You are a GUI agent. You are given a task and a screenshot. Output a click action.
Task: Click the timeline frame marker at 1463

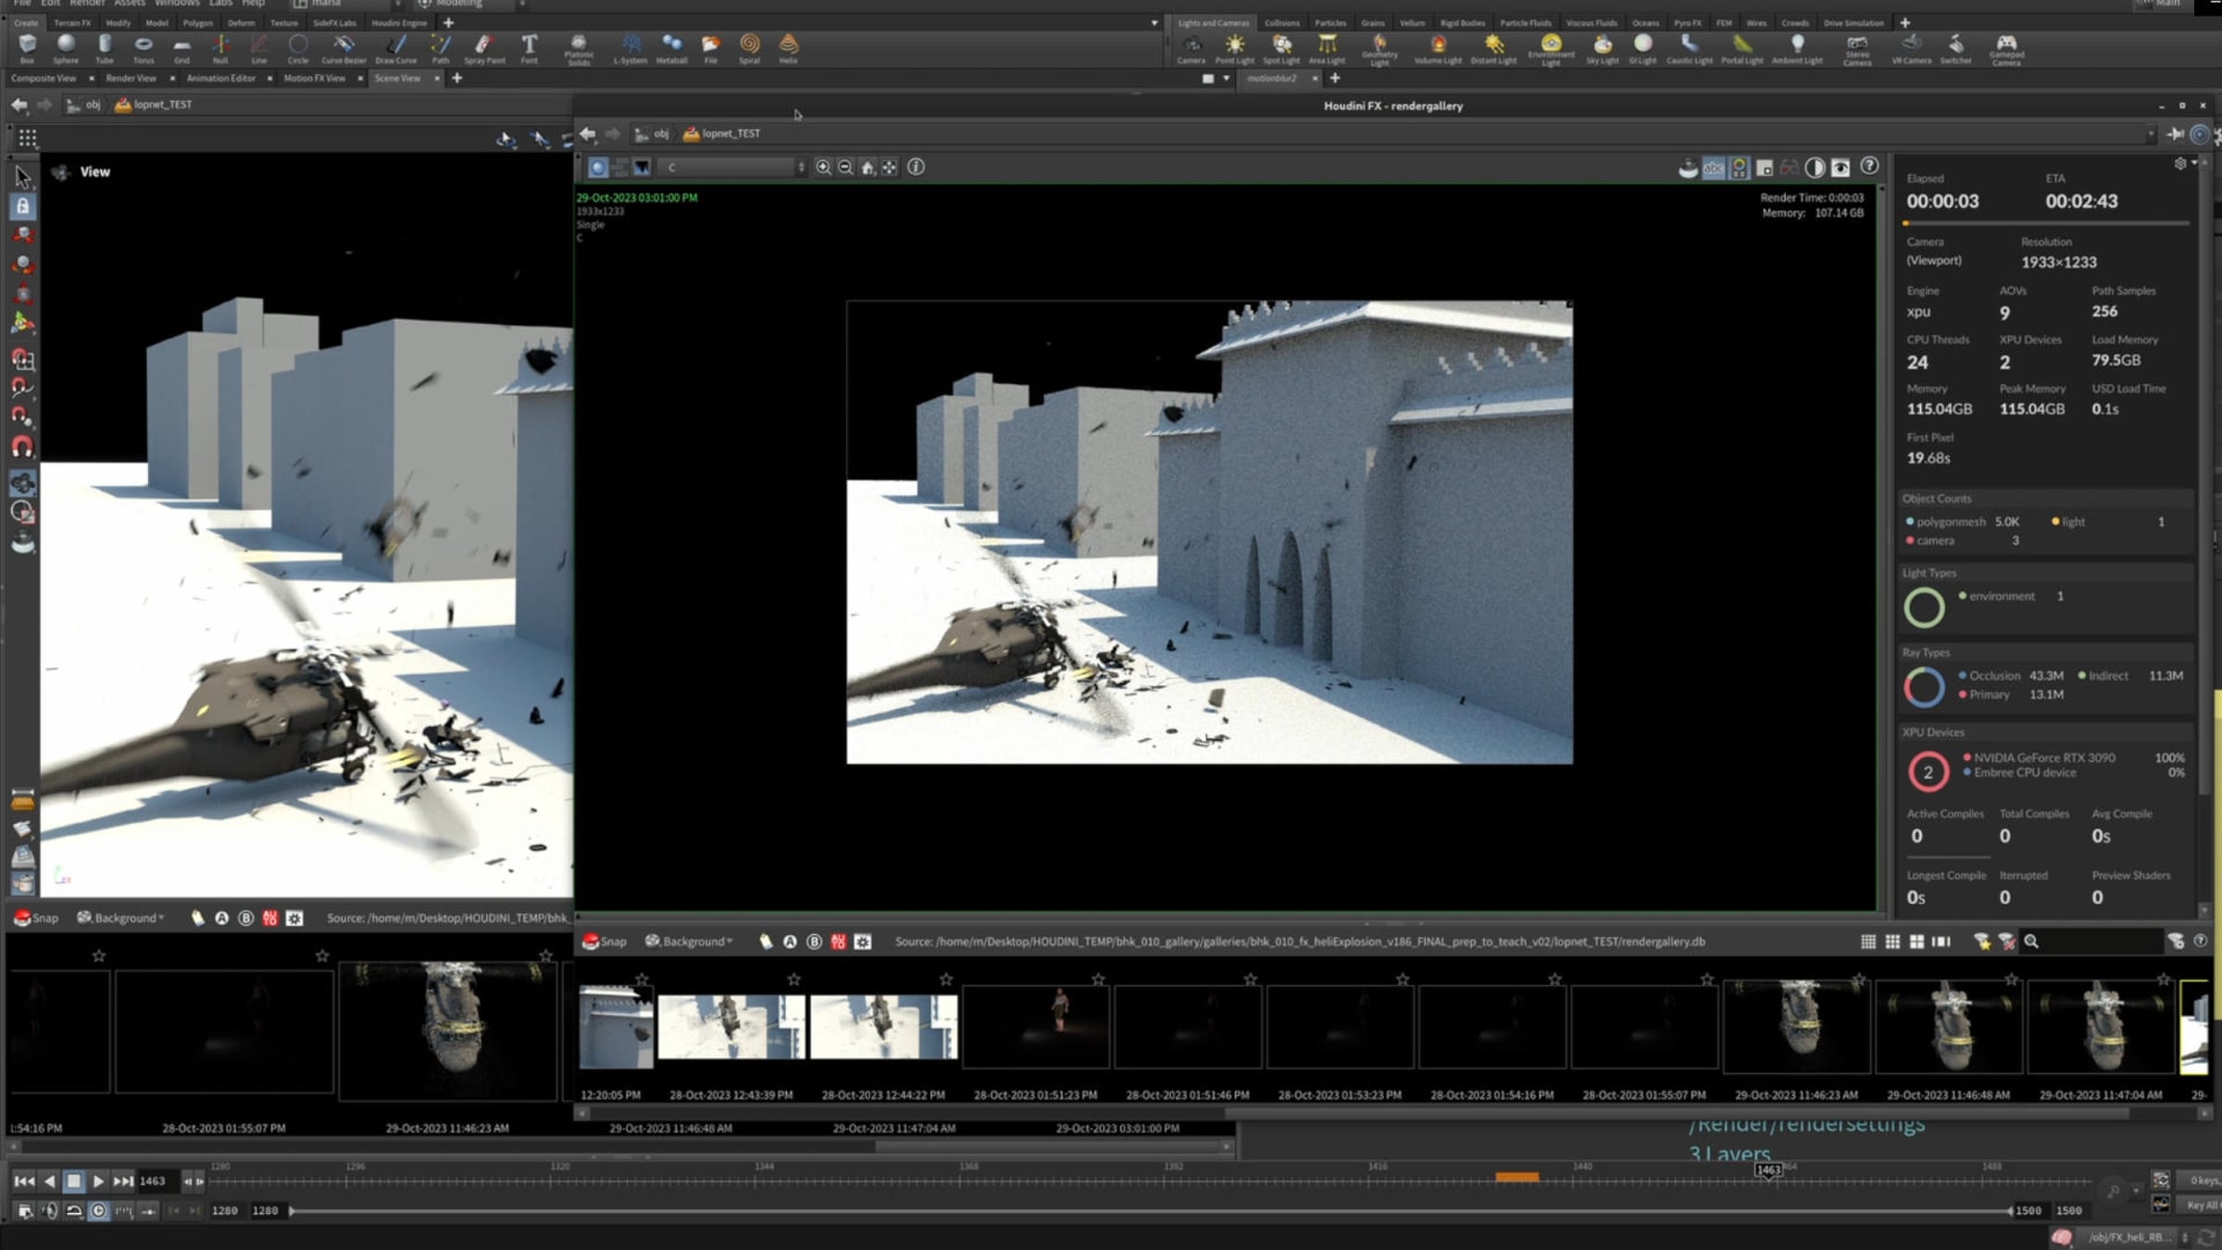[1768, 1169]
